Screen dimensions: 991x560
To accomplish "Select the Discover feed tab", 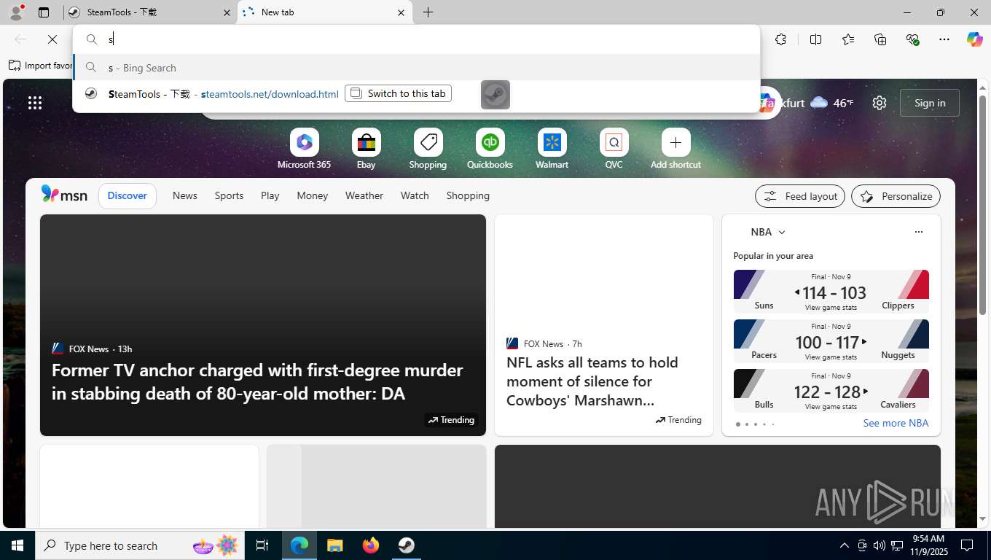I will click(128, 195).
